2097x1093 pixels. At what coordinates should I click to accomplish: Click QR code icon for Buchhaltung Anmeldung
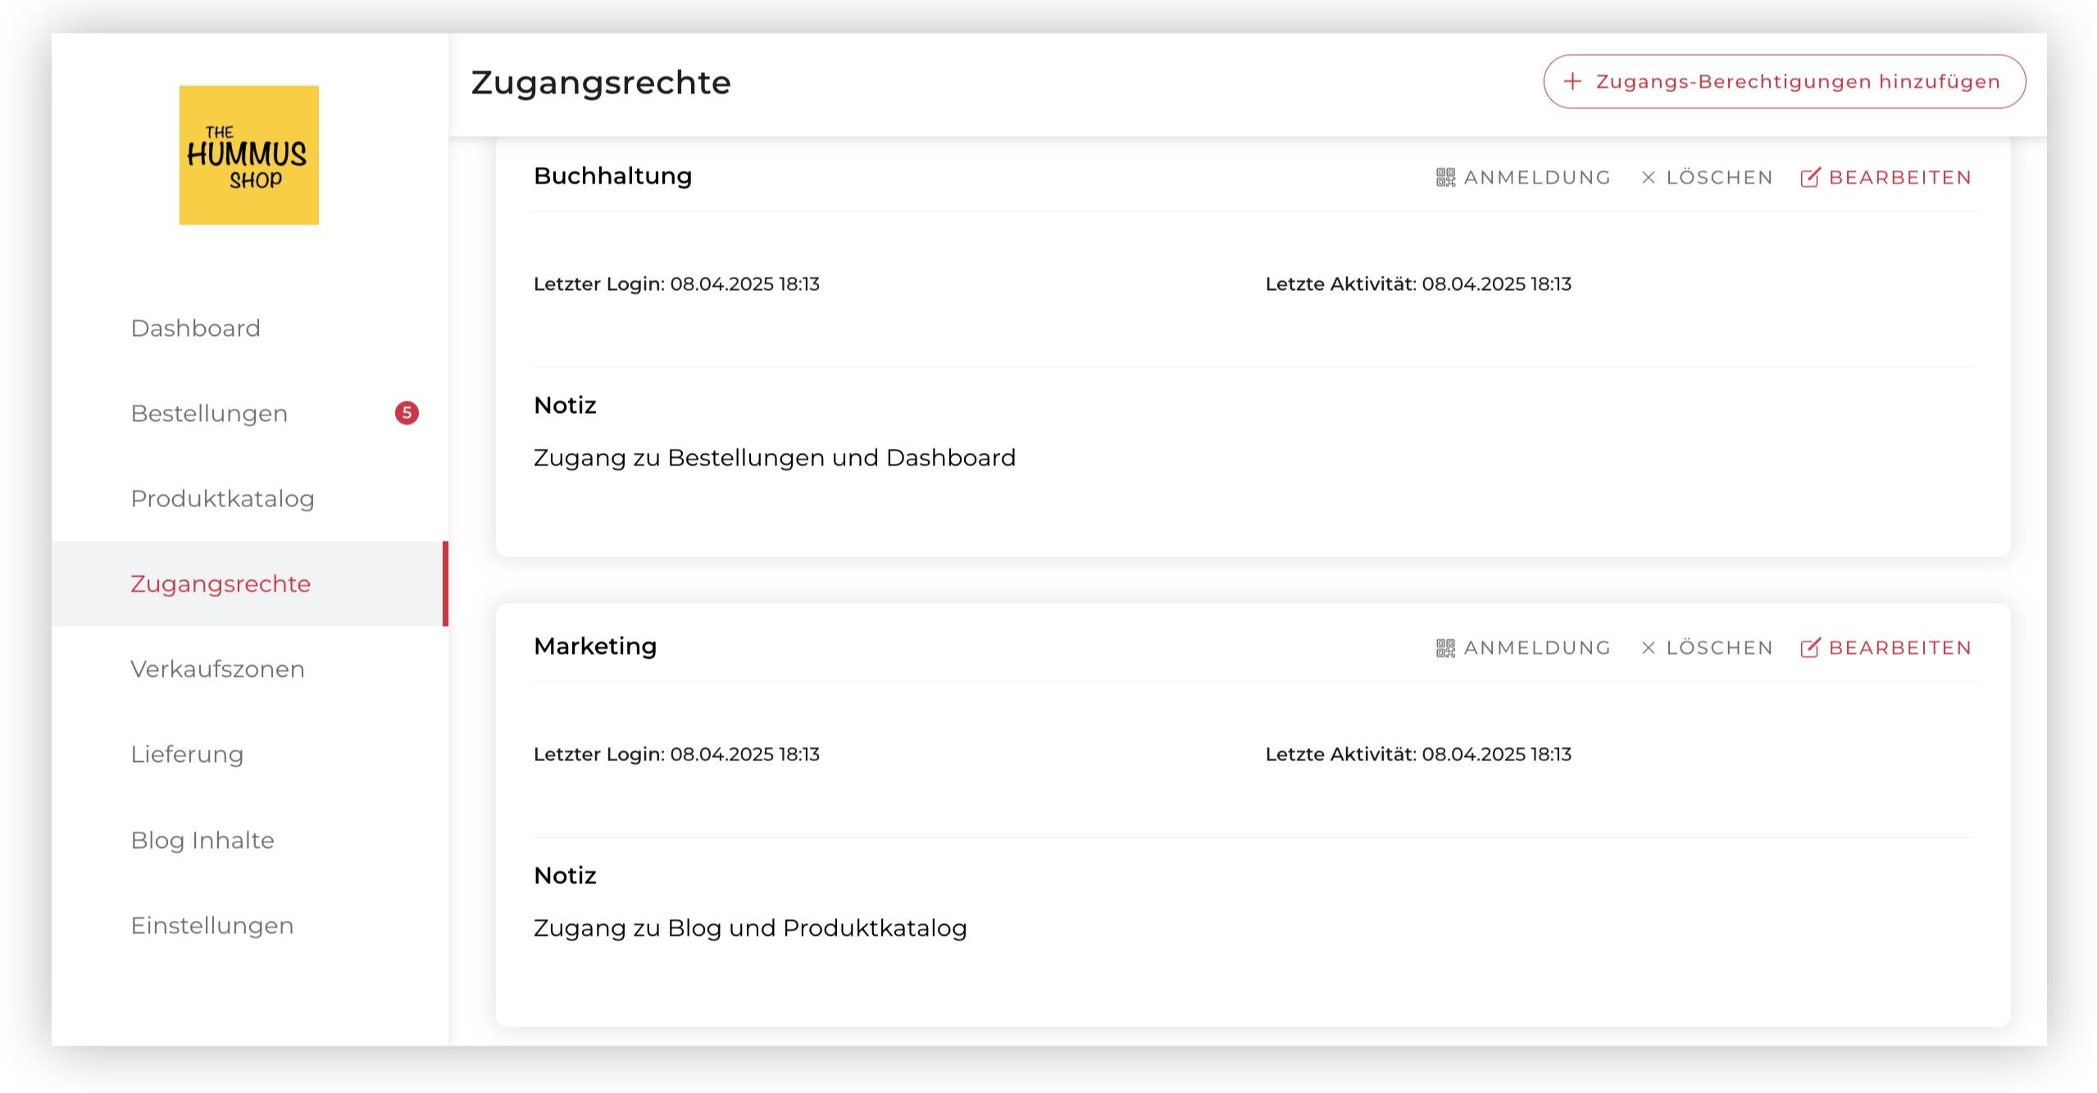tap(1445, 178)
